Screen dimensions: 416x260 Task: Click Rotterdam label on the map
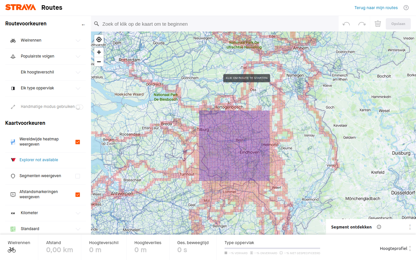(x=129, y=60)
